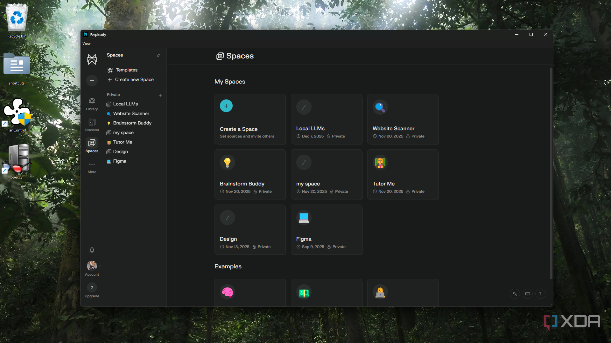Start a new thread with the plus button

point(92,81)
